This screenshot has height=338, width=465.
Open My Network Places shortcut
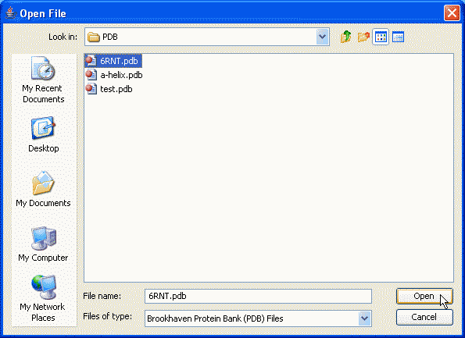(x=43, y=298)
